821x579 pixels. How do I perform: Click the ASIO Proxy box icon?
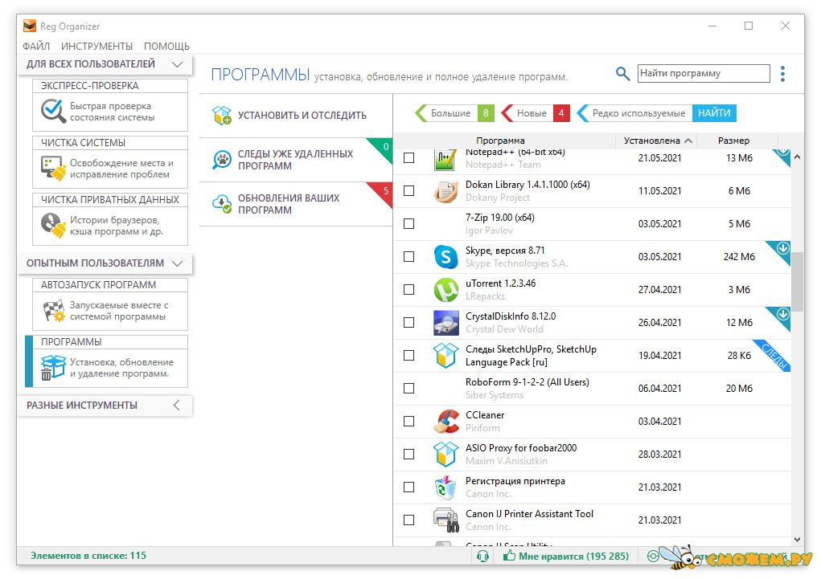[x=445, y=455]
